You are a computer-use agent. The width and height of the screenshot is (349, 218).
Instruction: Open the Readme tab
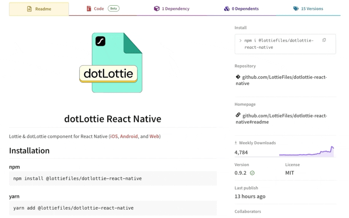pyautogui.click(x=39, y=9)
